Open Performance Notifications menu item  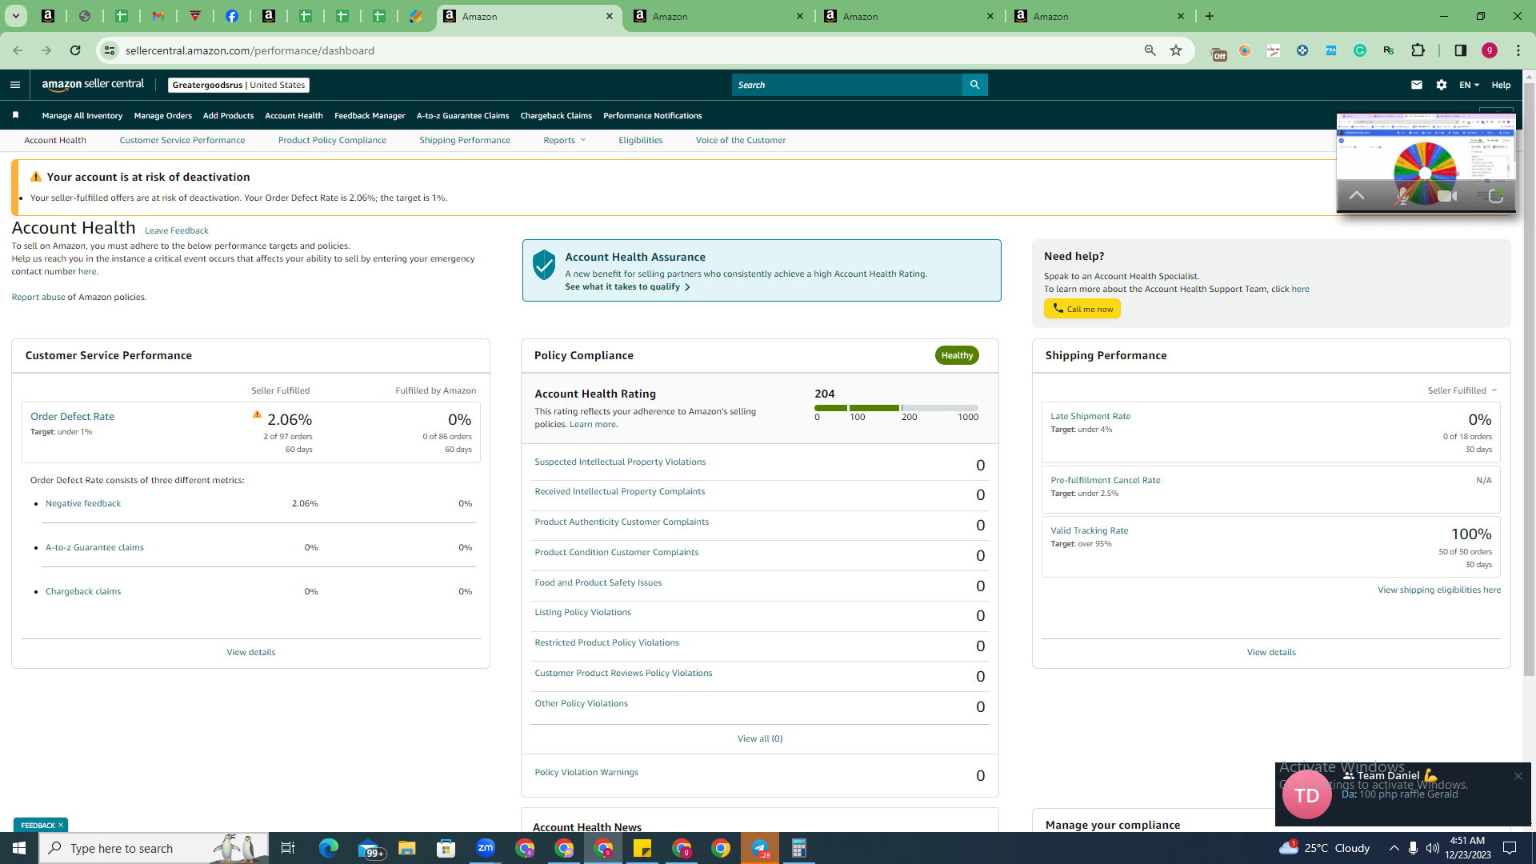click(653, 115)
